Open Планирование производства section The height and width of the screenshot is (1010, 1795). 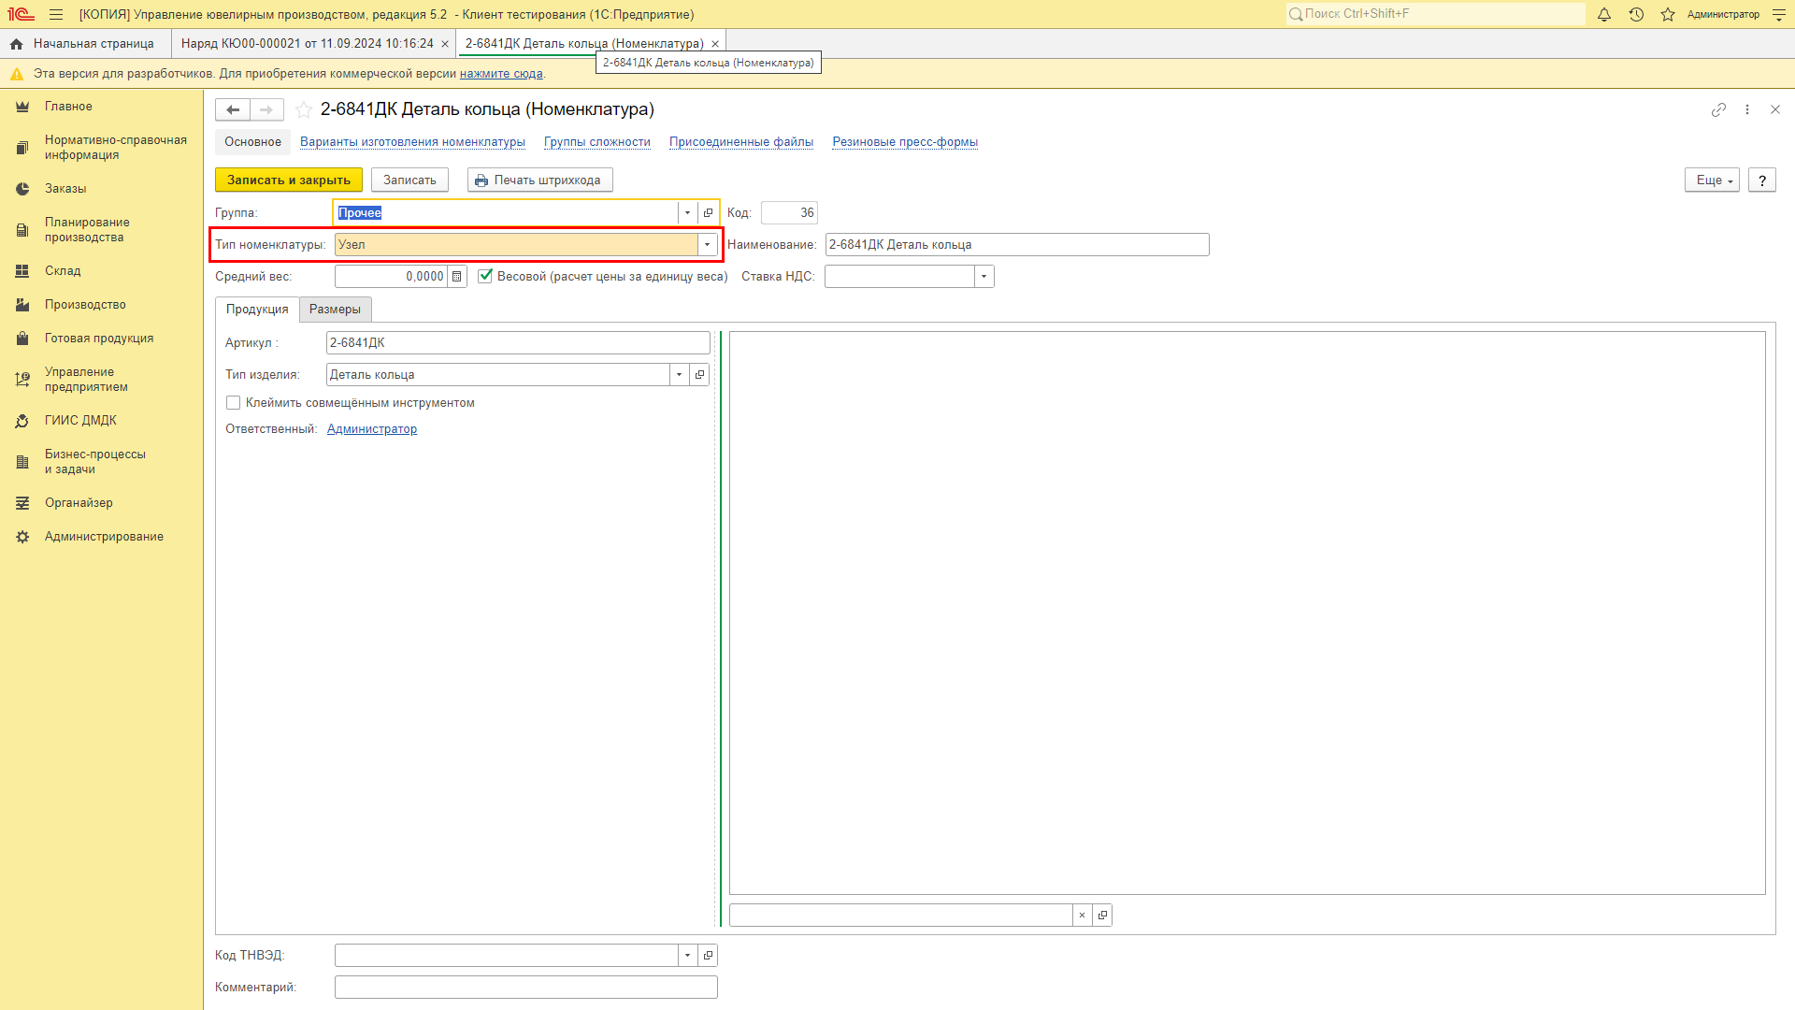102,230
